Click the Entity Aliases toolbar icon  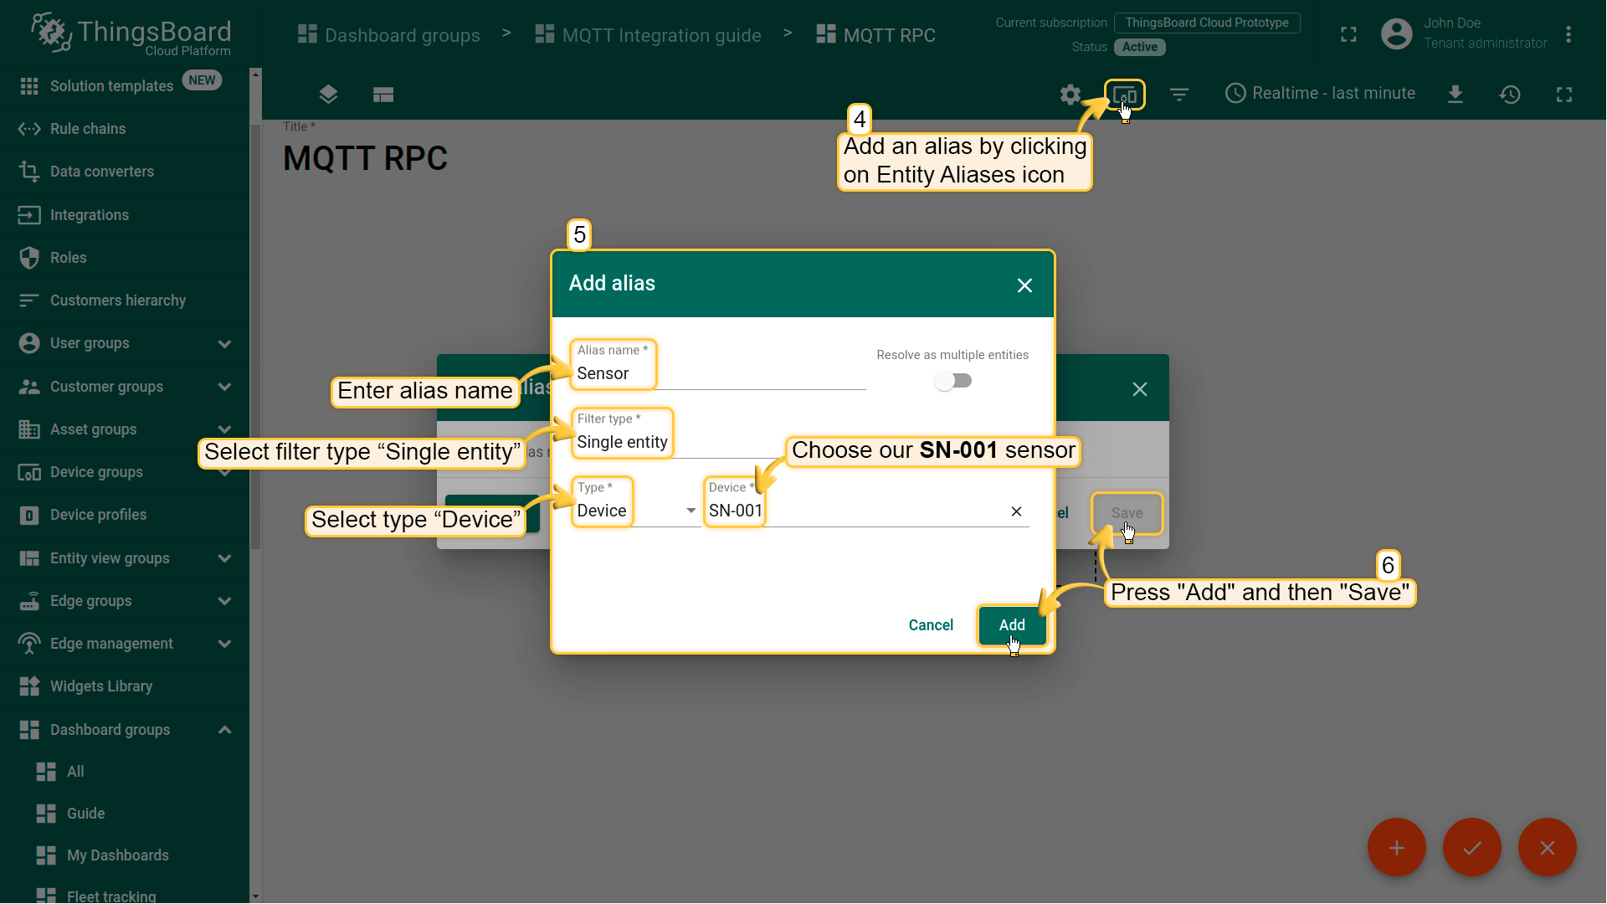pos(1124,95)
